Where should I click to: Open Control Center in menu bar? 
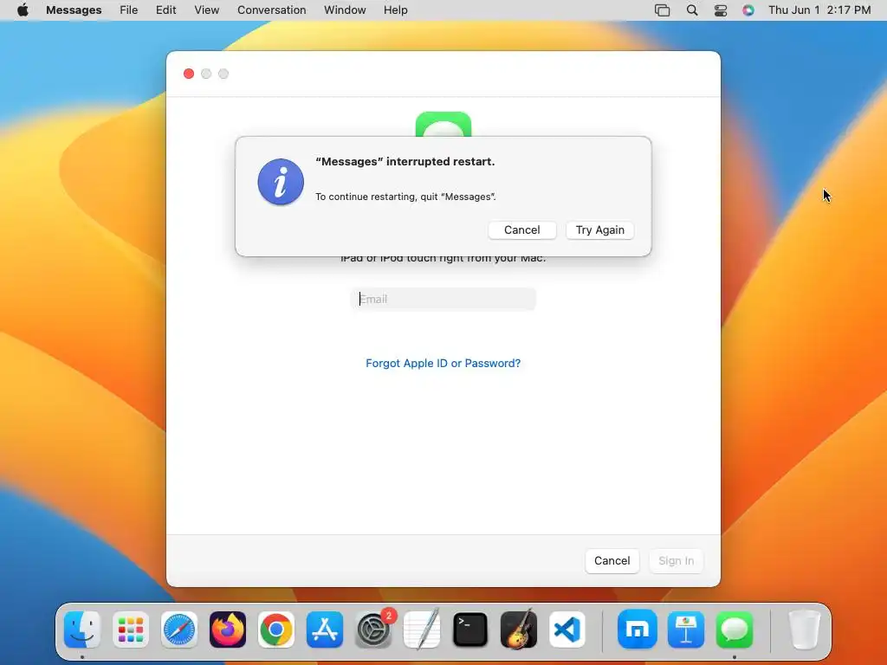coord(721,10)
